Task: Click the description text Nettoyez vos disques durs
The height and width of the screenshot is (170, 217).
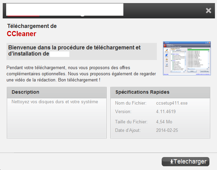Action: tap(55, 102)
